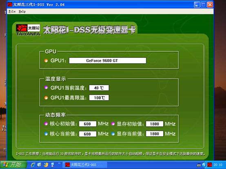
Task: Click the 动态频率 group label
Action: click(55, 115)
